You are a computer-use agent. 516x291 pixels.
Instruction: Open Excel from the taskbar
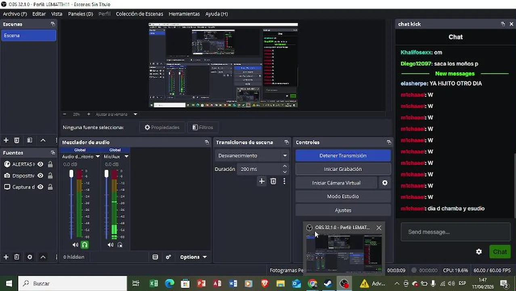[153, 283]
